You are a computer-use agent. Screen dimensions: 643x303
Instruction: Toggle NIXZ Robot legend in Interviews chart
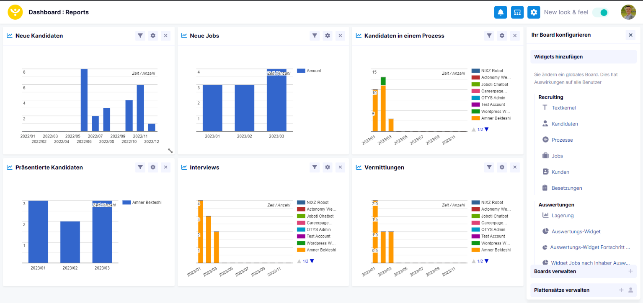(x=317, y=203)
